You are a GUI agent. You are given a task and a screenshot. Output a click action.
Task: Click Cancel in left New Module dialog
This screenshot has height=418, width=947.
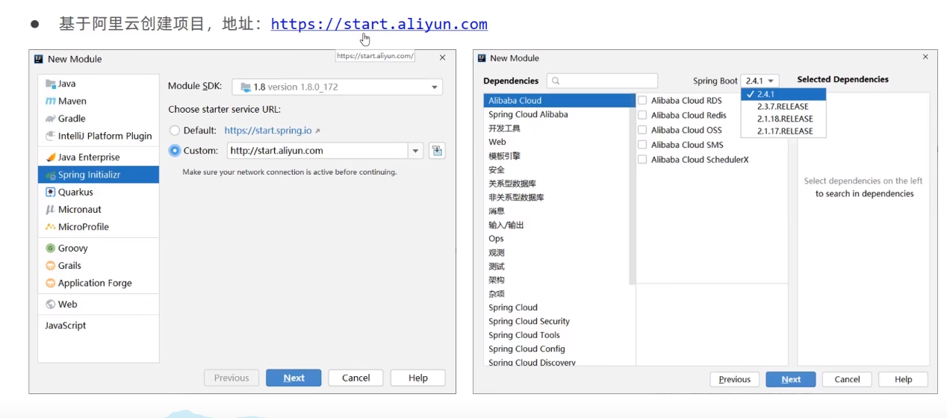tap(355, 378)
